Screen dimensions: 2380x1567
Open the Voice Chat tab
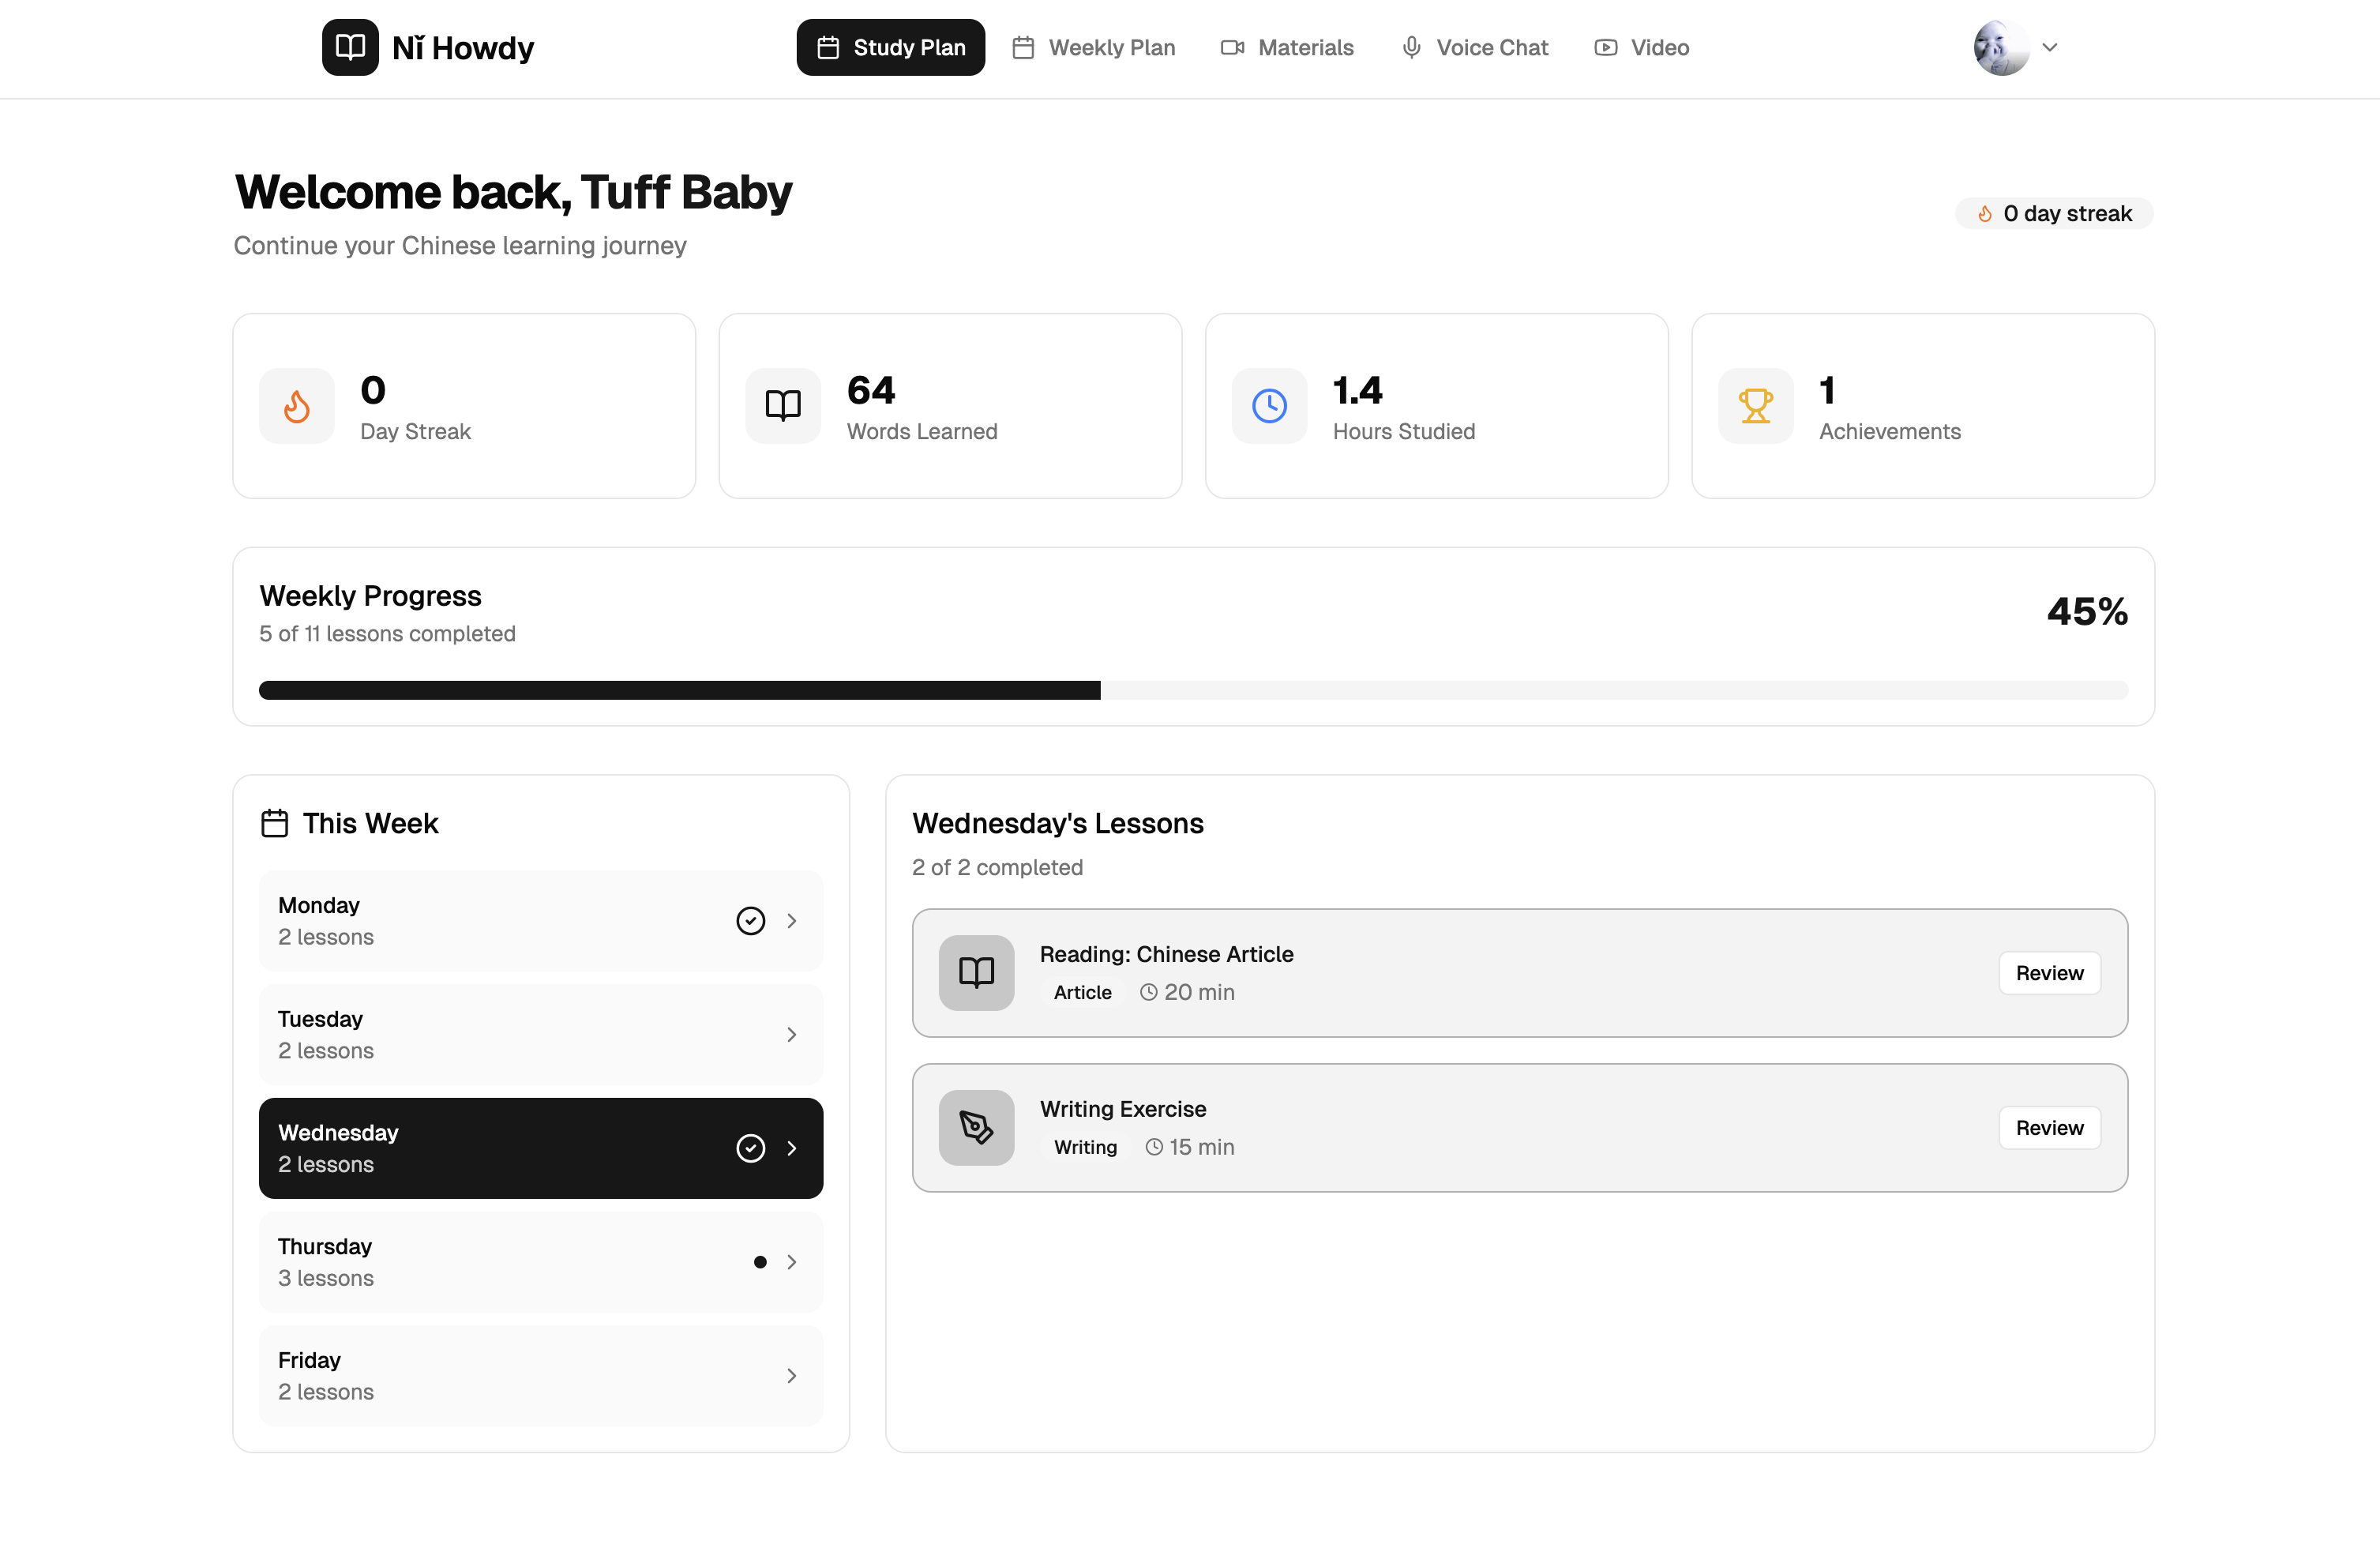(x=1474, y=47)
